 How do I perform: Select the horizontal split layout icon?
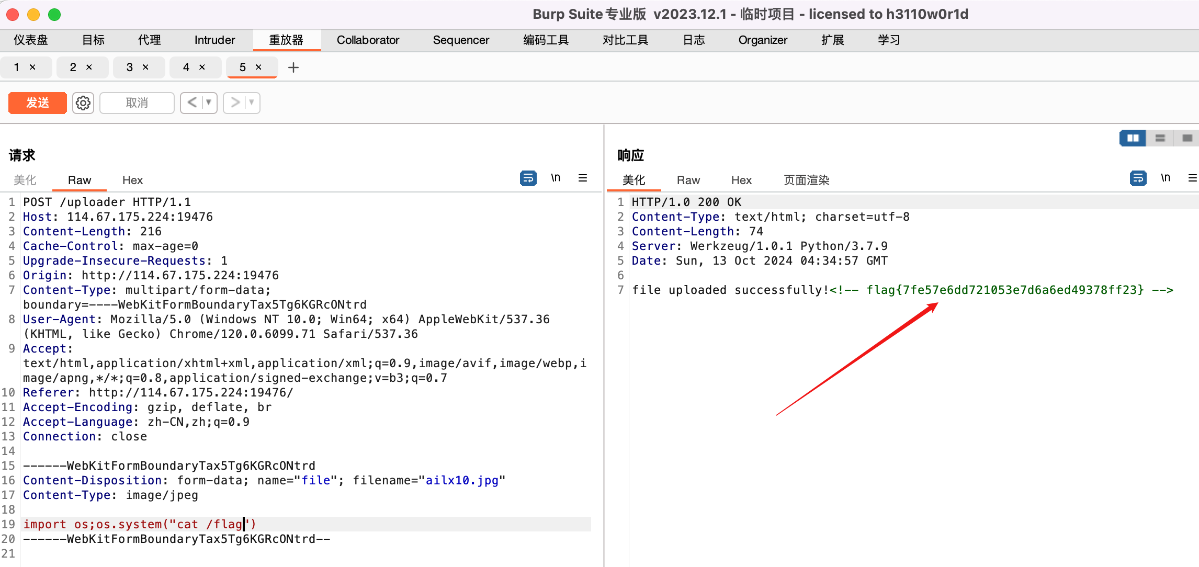pos(1160,138)
